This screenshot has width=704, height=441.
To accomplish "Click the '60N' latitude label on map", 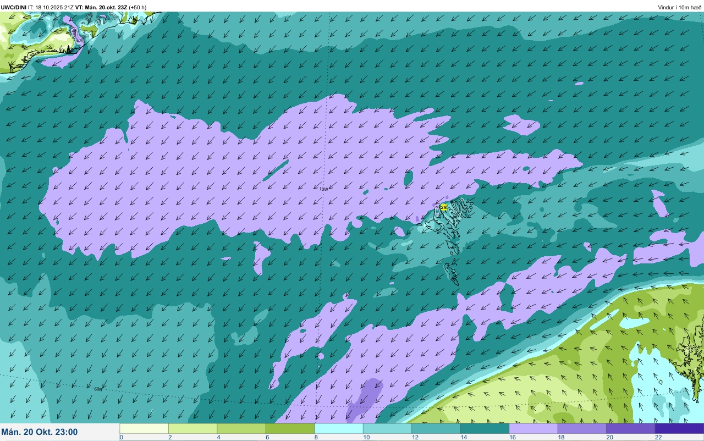I will click(98, 389).
